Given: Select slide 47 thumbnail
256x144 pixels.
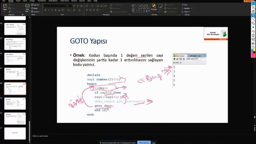Looking at the screenshot, I should (x=15, y=74).
